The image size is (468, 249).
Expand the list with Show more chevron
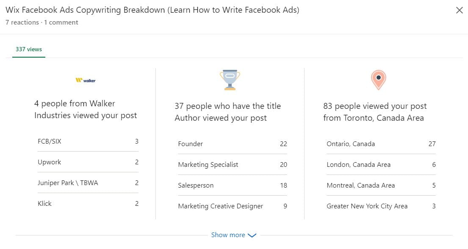coord(252,235)
